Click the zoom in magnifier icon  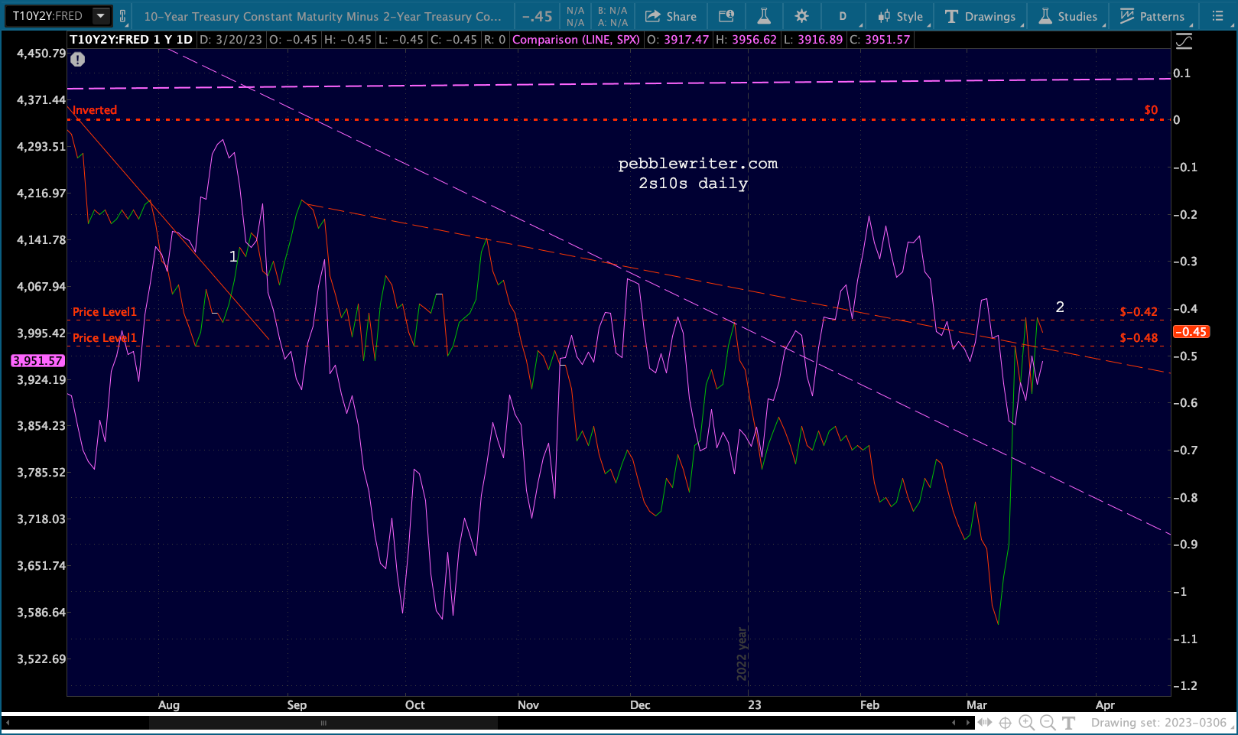pos(1026,723)
